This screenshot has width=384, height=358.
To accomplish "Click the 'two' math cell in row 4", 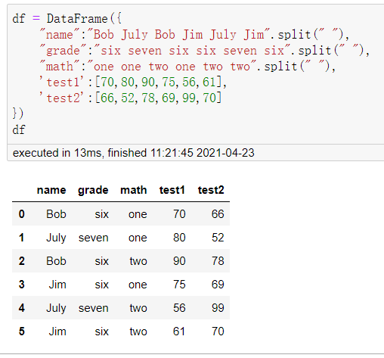I will (x=138, y=308).
